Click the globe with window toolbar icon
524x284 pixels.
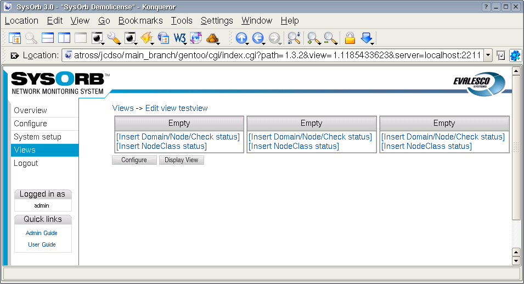(x=164, y=38)
